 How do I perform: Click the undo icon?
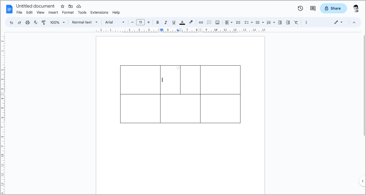pyautogui.click(x=11, y=22)
